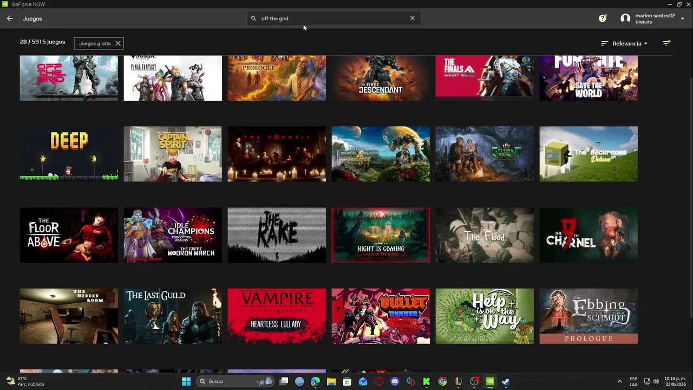Screen dimensions: 693x390
Task: Clear the search text with the X
Action: tap(413, 18)
